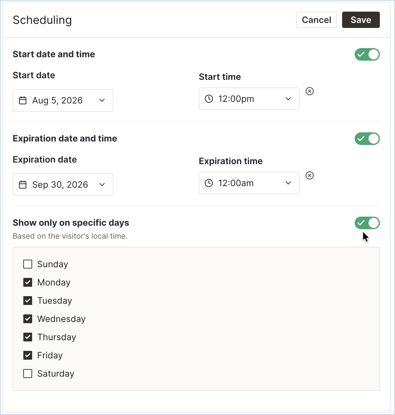Click the calendar icon in the Expiration date field
Image resolution: width=395 pixels, height=415 pixels.
23,185
